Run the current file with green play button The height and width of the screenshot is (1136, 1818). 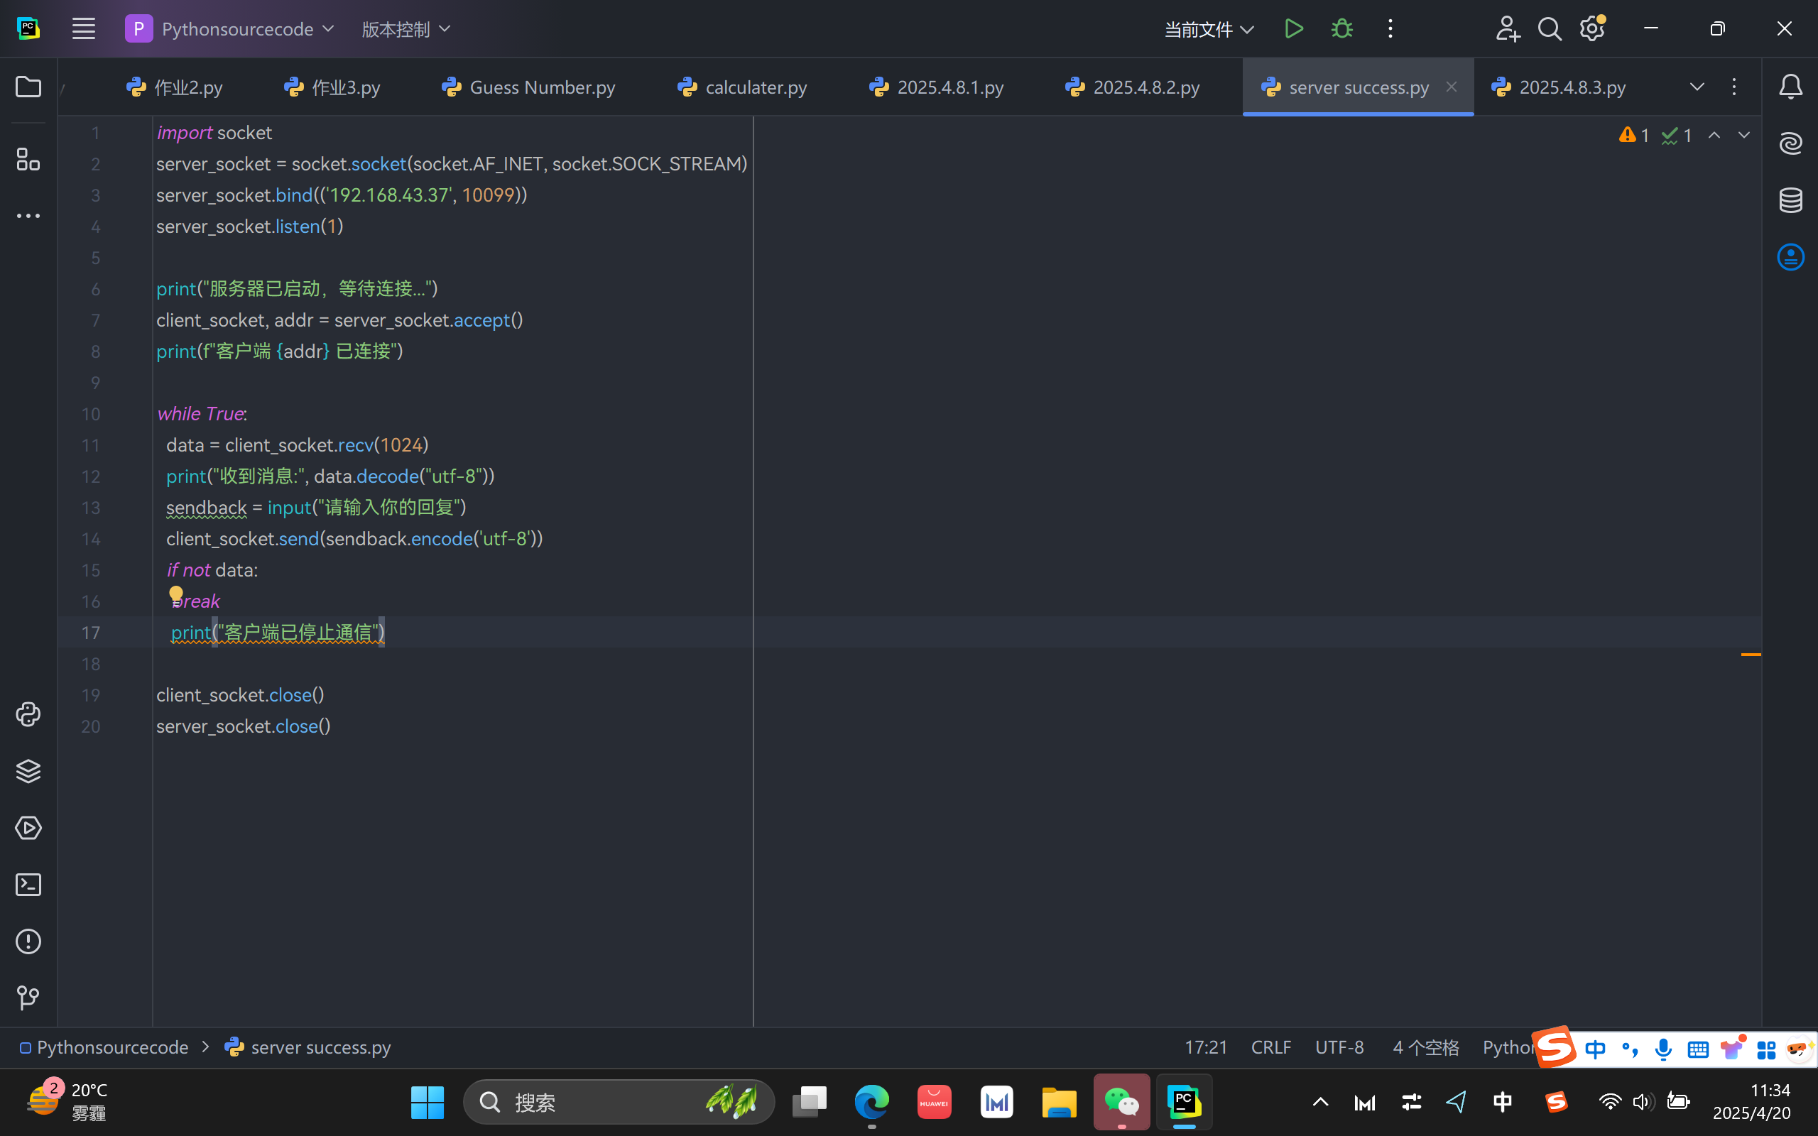point(1294,29)
